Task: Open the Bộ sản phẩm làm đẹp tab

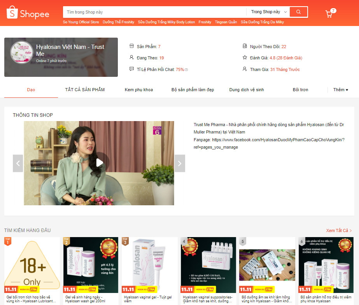Action: coord(193,90)
